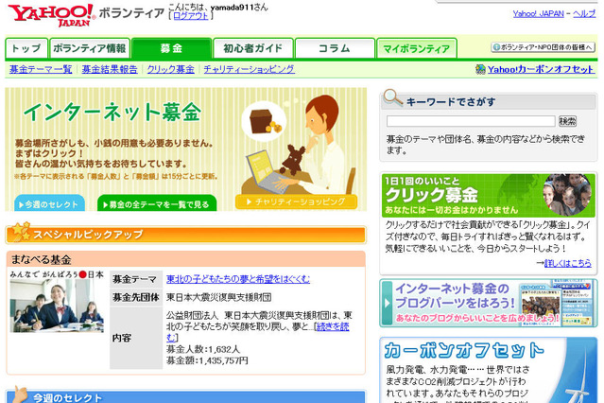Viewport: 604px width, 403px height.
Task: Click the インターネット募金 banner title
Action: (112, 113)
